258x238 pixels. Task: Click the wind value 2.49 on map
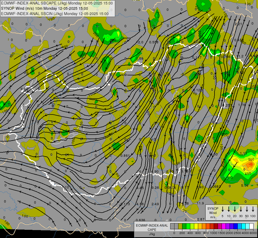155,204
